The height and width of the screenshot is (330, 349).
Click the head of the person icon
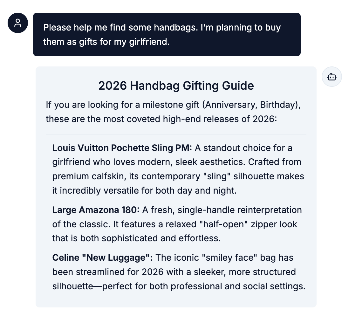pyautogui.click(x=17, y=21)
